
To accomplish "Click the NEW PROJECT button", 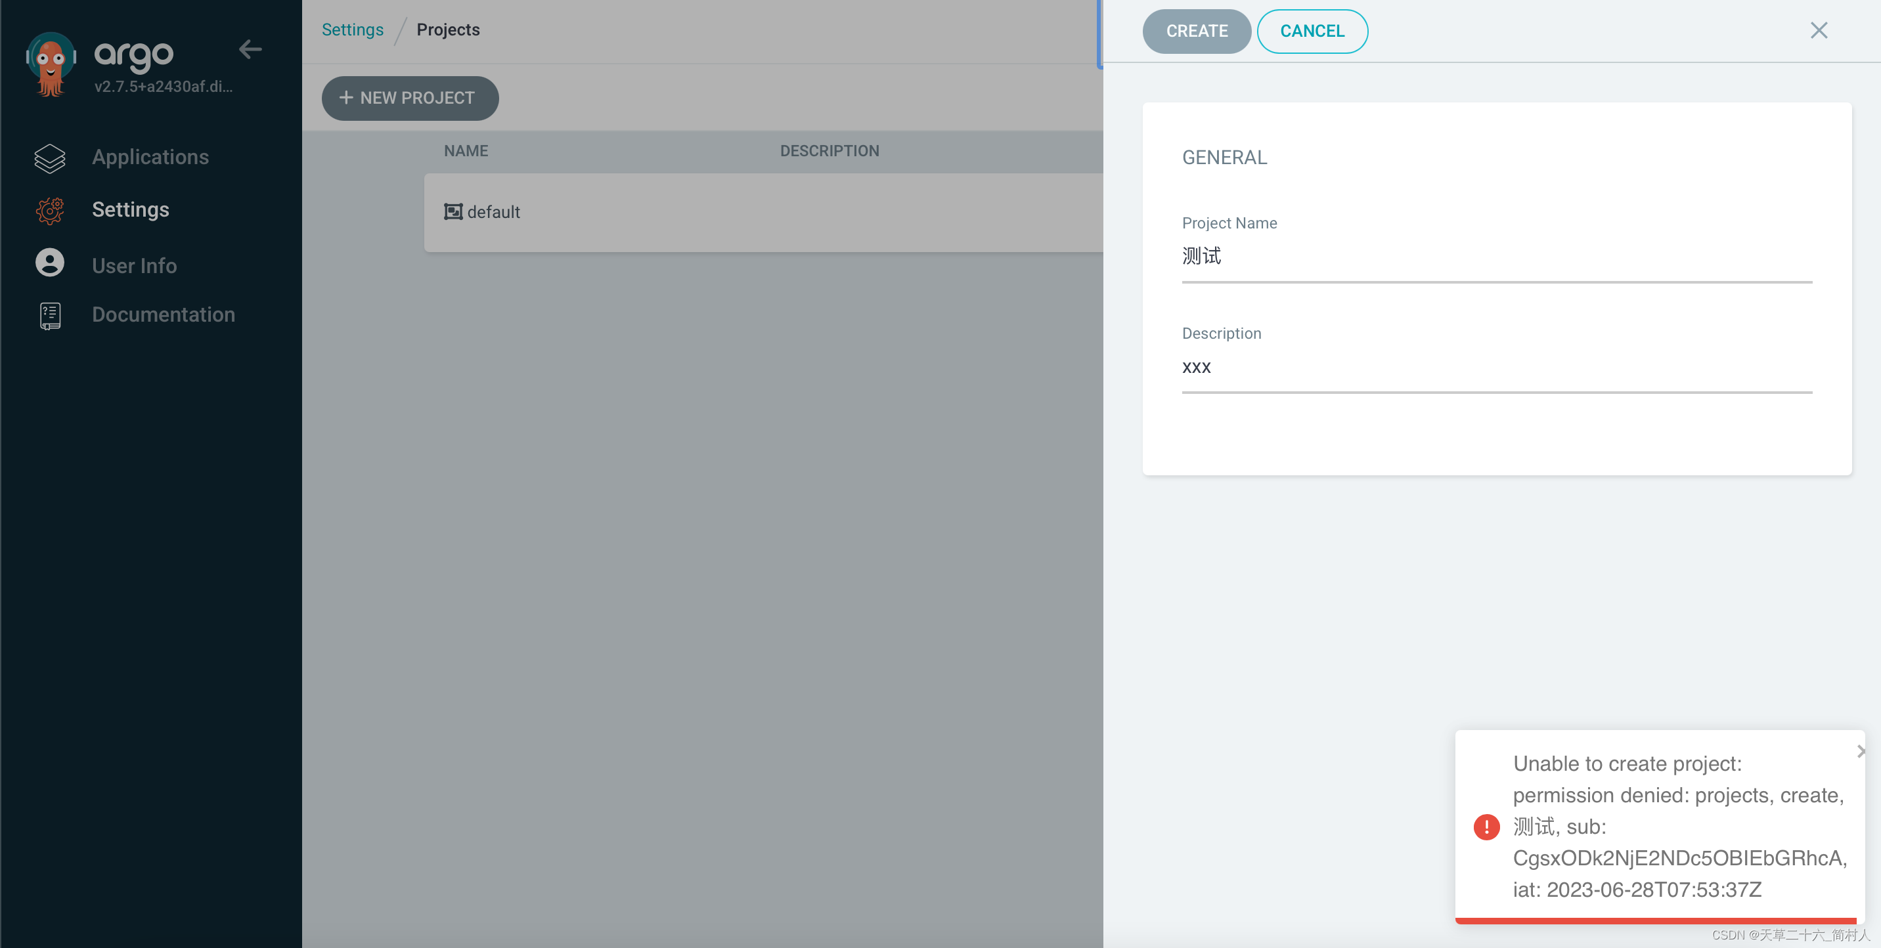I will coord(410,98).
